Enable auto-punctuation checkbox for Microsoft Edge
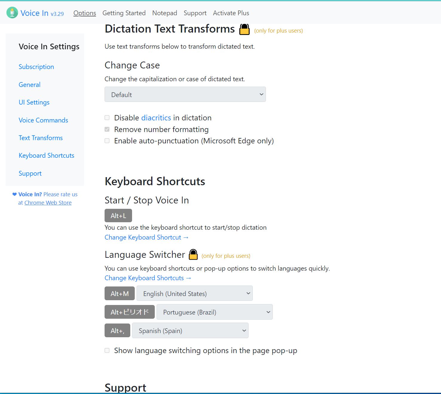 point(107,141)
